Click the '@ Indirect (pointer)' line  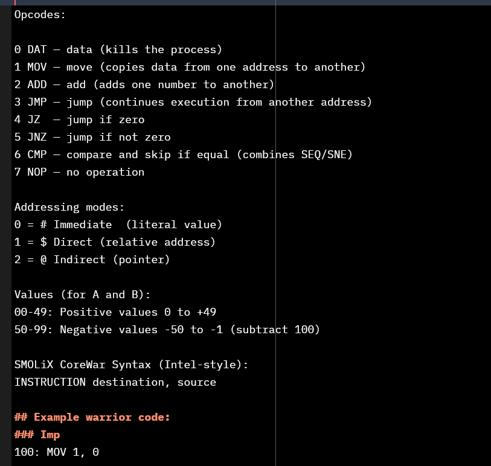click(92, 260)
